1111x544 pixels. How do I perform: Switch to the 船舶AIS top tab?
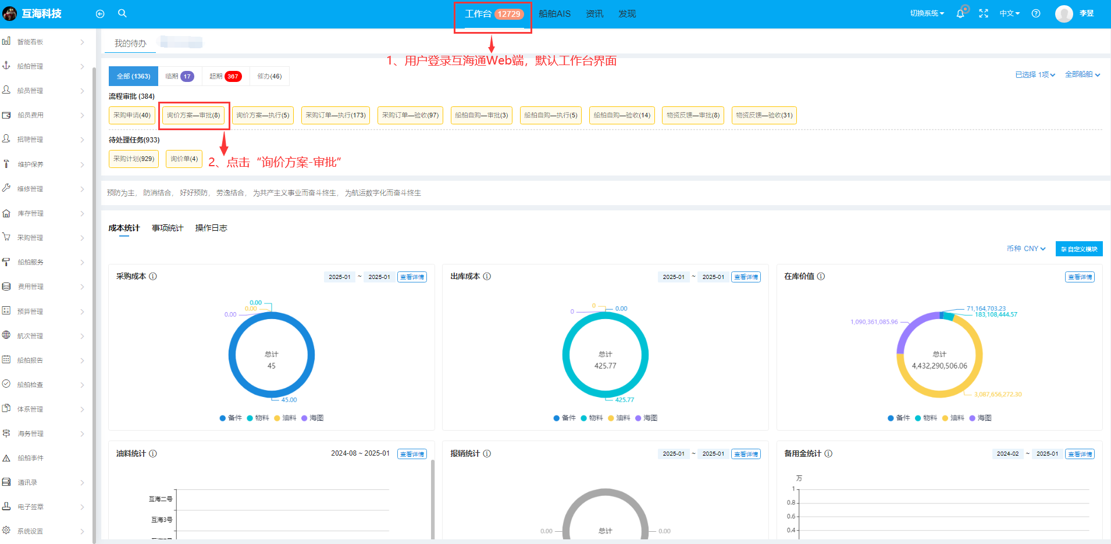coord(554,14)
